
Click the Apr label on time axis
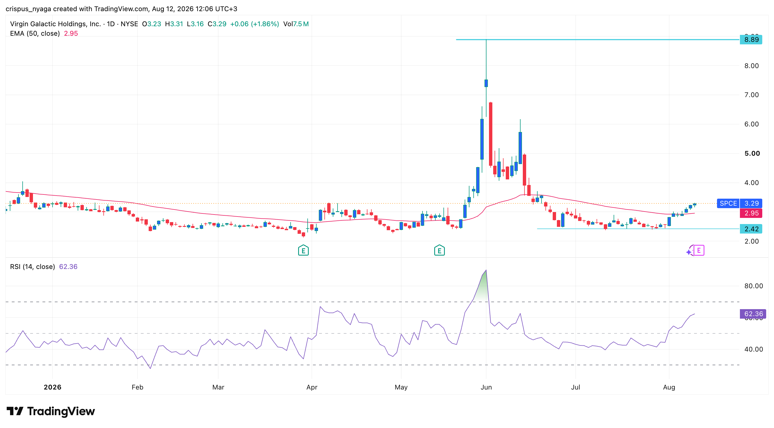[x=312, y=387]
